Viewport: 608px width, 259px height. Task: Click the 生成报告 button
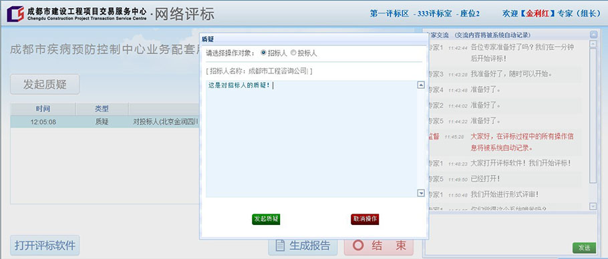[x=303, y=246]
